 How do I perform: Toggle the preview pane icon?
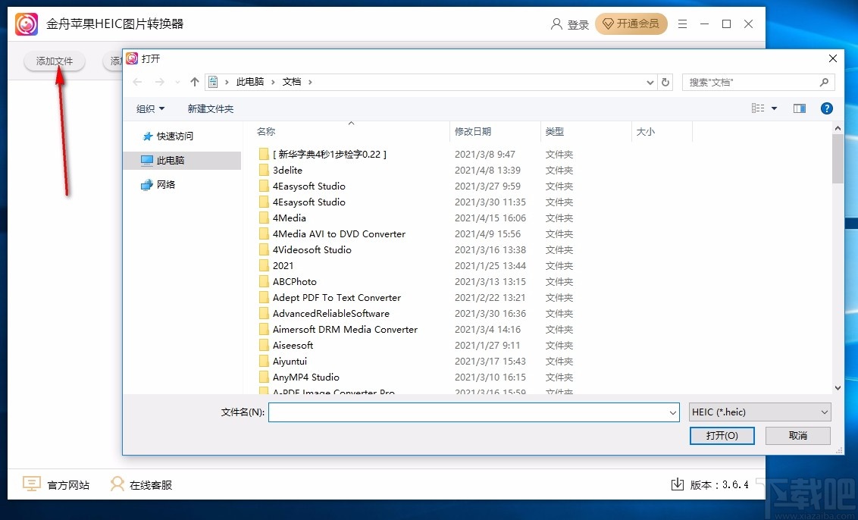click(x=799, y=108)
